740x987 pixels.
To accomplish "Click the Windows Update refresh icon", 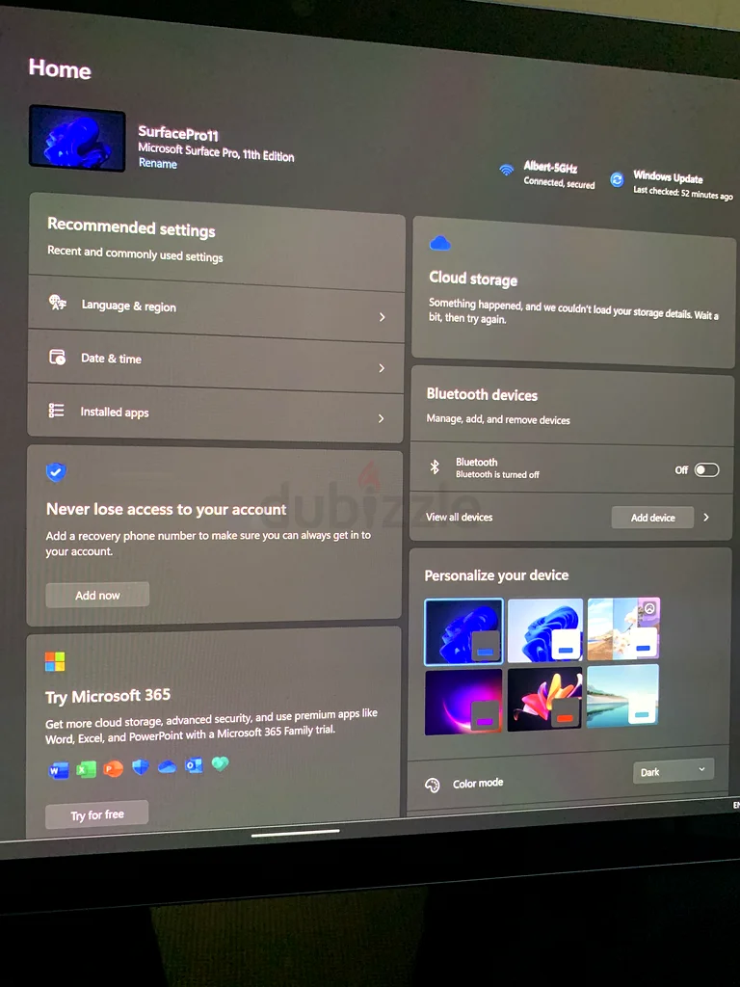I will tap(617, 180).
